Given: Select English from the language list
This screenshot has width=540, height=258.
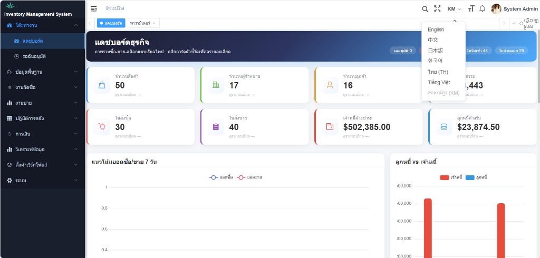Looking at the screenshot, I should [x=443, y=29].
